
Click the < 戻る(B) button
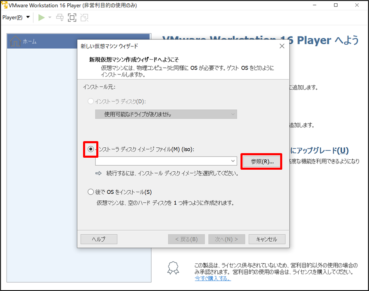(186, 239)
